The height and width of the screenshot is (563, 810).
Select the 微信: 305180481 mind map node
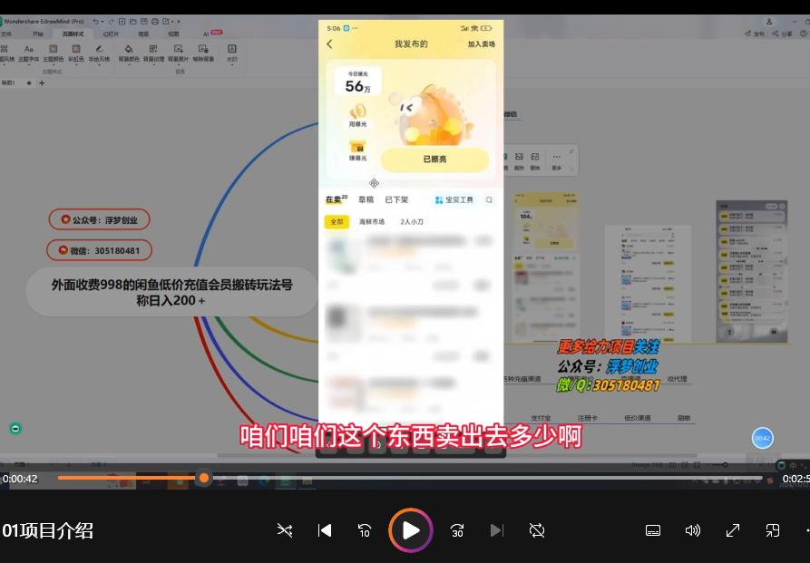(99, 250)
